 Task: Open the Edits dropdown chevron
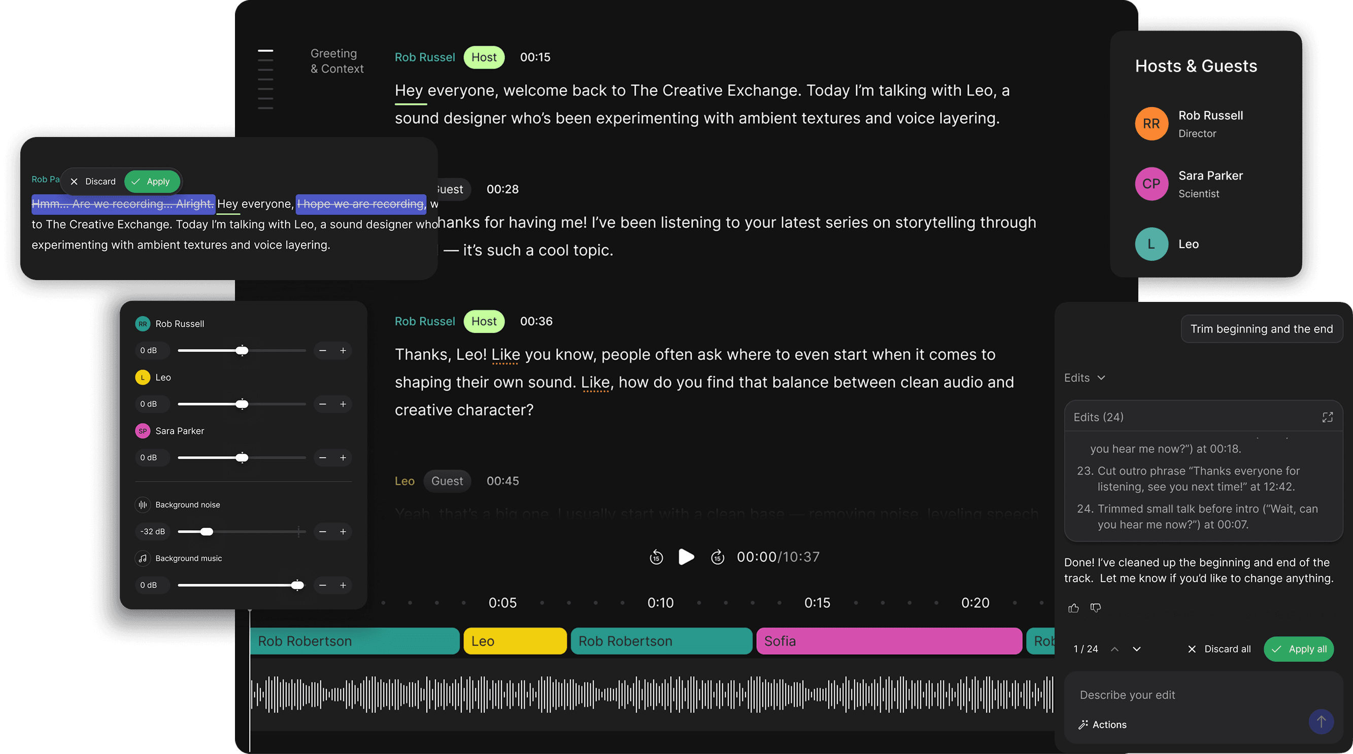coord(1102,378)
